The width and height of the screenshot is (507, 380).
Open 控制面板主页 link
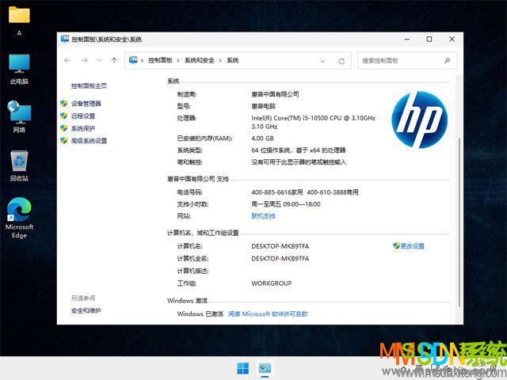click(x=89, y=85)
